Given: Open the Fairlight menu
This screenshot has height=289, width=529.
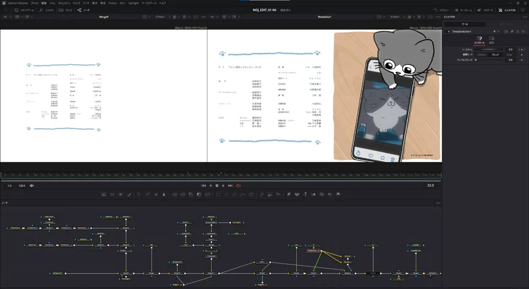Looking at the screenshot, I should click(134, 3).
